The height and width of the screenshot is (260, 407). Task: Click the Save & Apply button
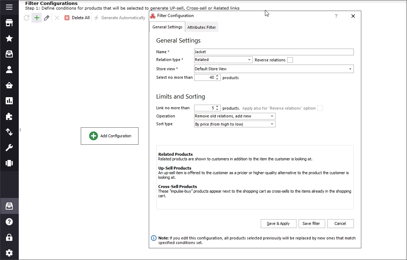[278, 223]
